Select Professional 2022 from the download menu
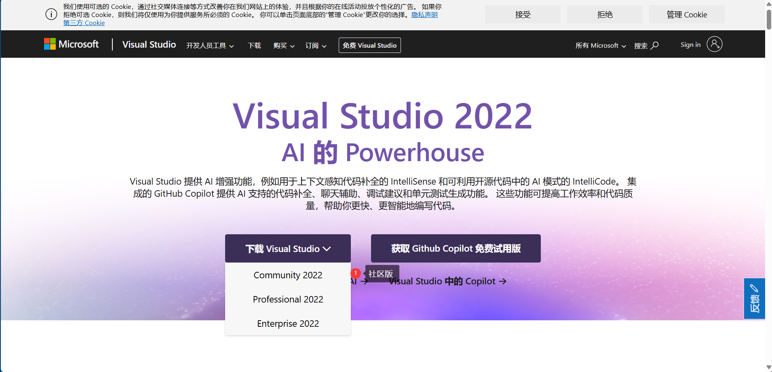Viewport: 772px width, 372px height. point(288,299)
